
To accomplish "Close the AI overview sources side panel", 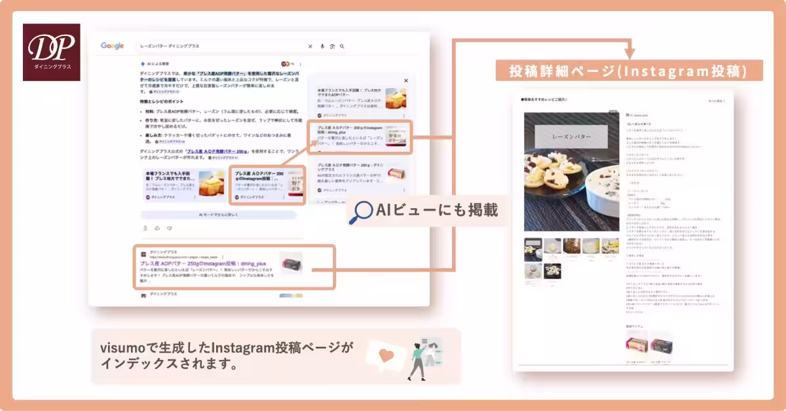I will [x=405, y=80].
